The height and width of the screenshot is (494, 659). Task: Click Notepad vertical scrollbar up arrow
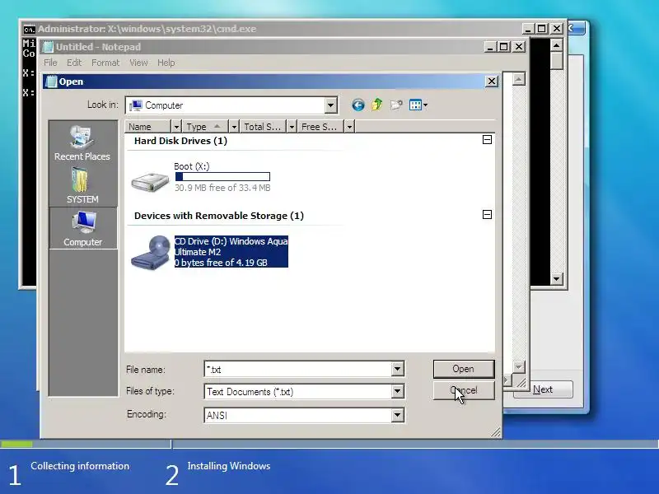519,79
